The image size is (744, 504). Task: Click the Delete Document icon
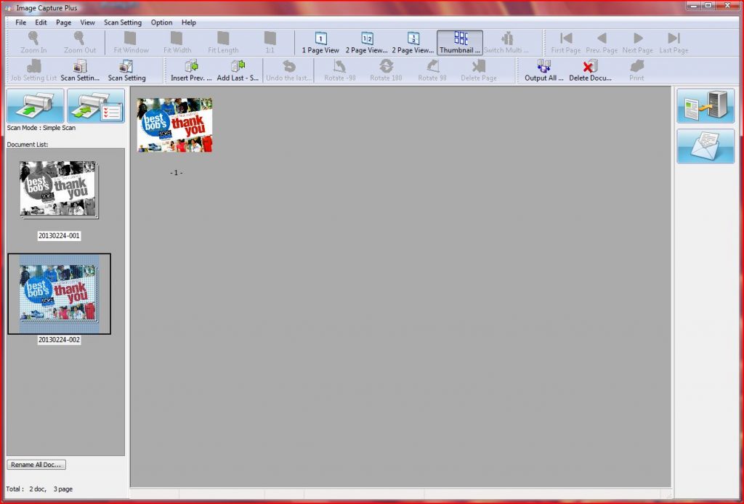pyautogui.click(x=590, y=67)
